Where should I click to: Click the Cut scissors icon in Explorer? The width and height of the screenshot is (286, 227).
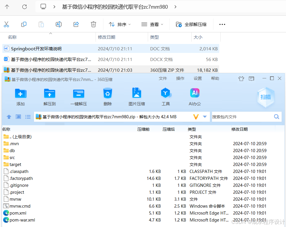point(6,24)
